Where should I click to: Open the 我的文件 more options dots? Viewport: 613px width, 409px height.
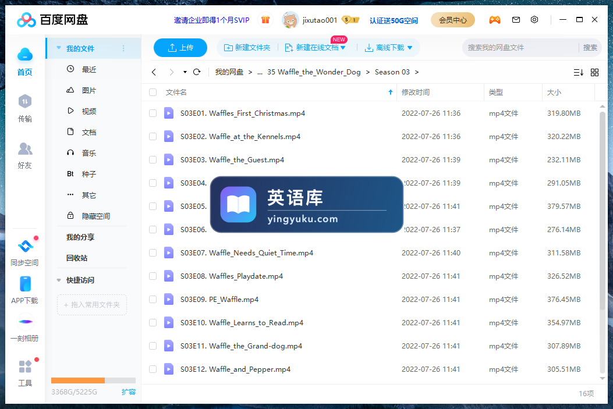click(123, 48)
